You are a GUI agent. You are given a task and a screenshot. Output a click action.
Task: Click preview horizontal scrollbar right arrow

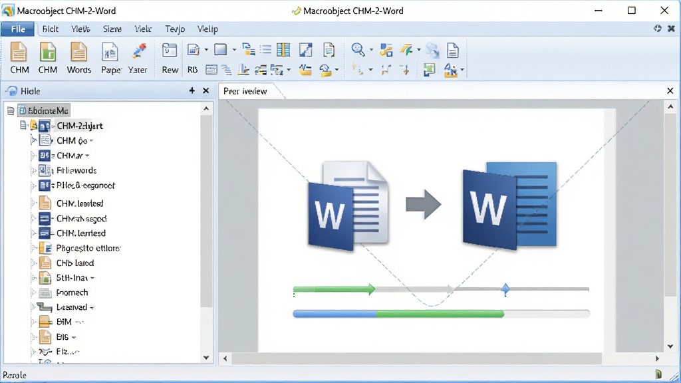click(657, 358)
